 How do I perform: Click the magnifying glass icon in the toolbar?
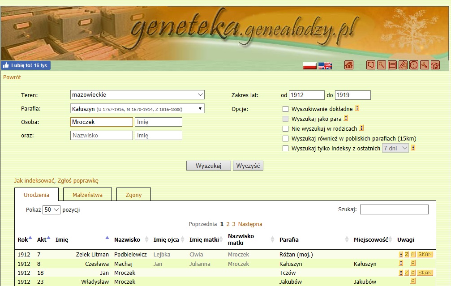coord(382,65)
